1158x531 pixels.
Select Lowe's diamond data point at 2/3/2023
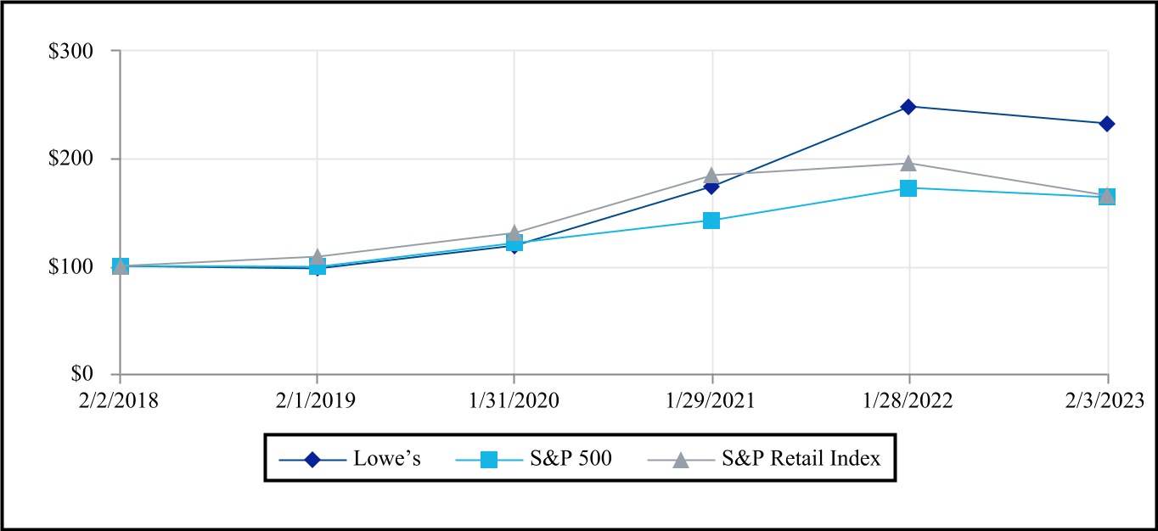(x=1106, y=124)
